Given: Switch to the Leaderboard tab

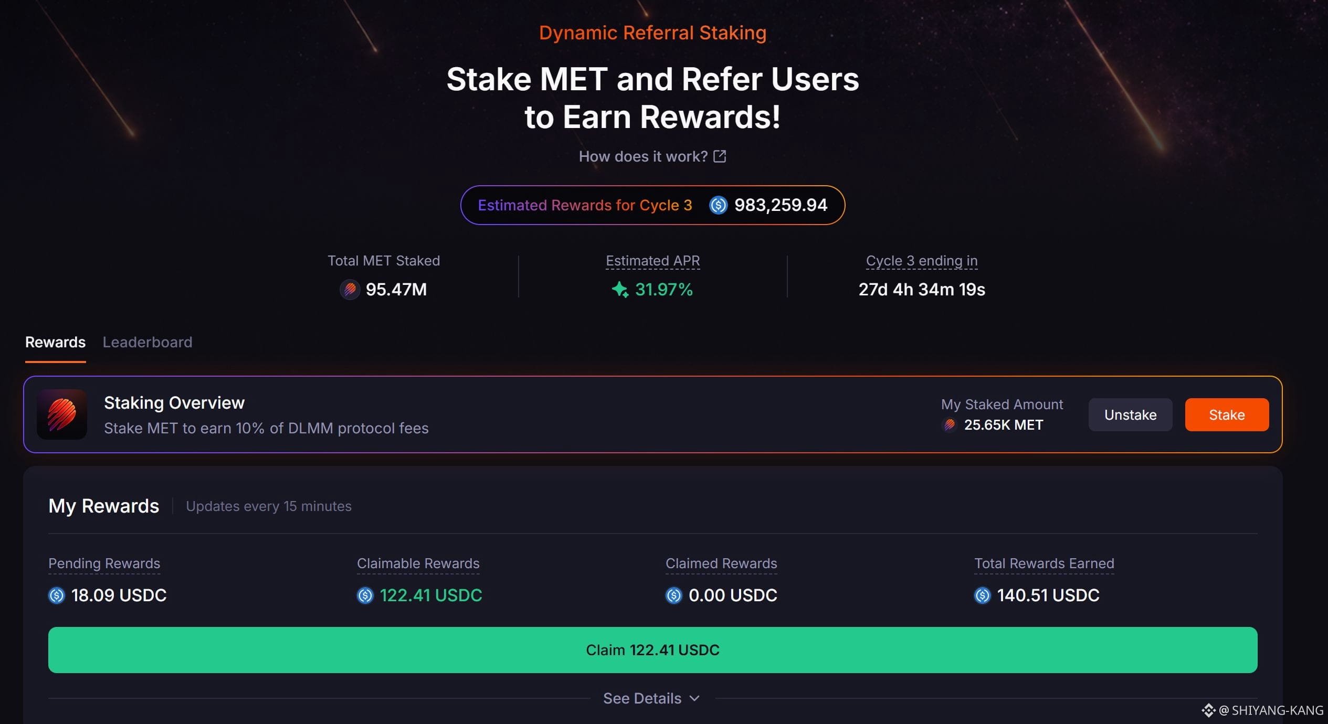Looking at the screenshot, I should (147, 342).
